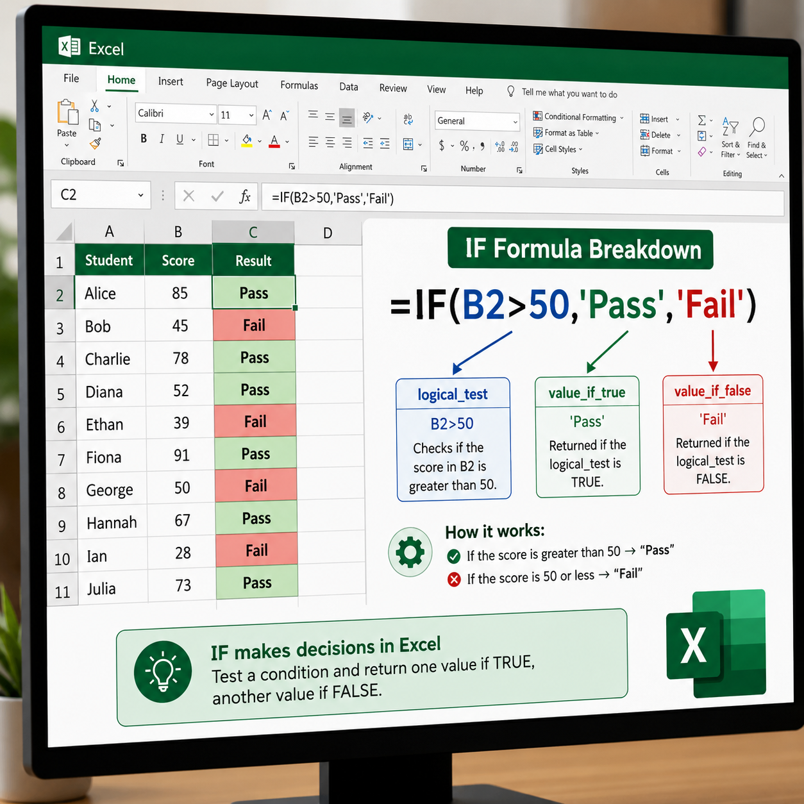Apply the yellow fill color bucket
Viewport: 804px width, 804px height.
[x=247, y=141]
